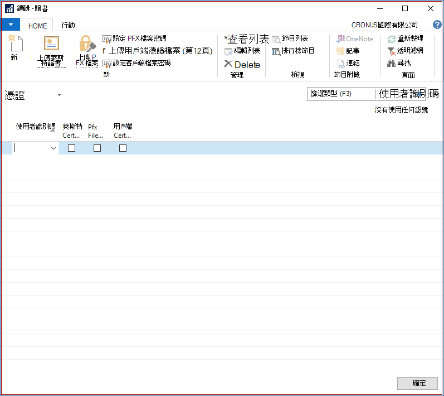Screen dimensions: 444x396
Task: Click the Pfx File... column header
Action: (x=95, y=131)
